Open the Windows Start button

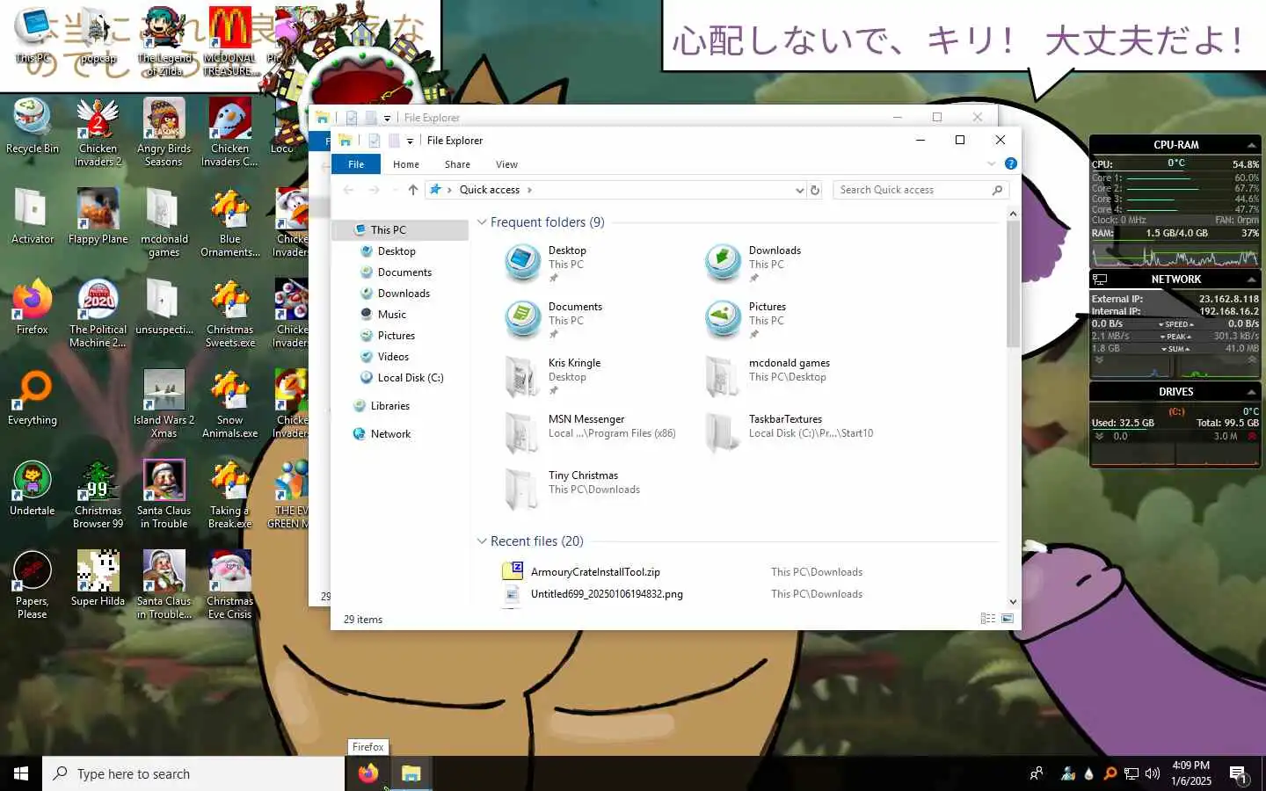(x=21, y=773)
